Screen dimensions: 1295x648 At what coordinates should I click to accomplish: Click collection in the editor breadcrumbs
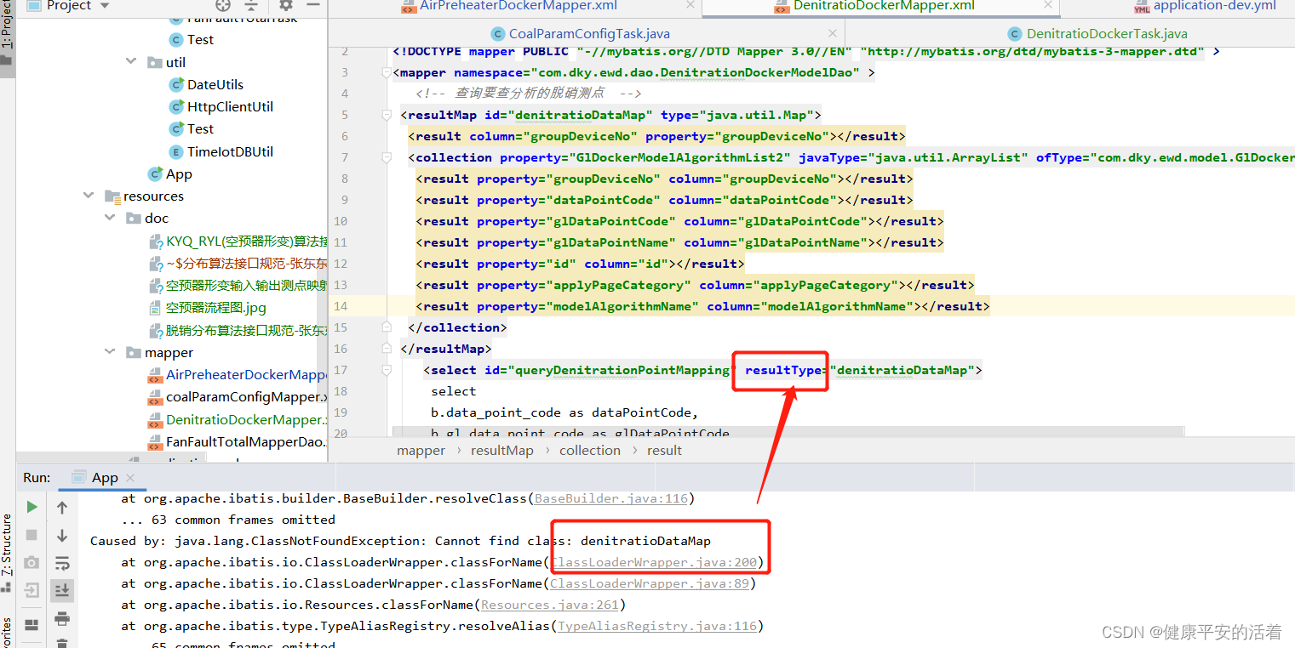[x=590, y=450]
